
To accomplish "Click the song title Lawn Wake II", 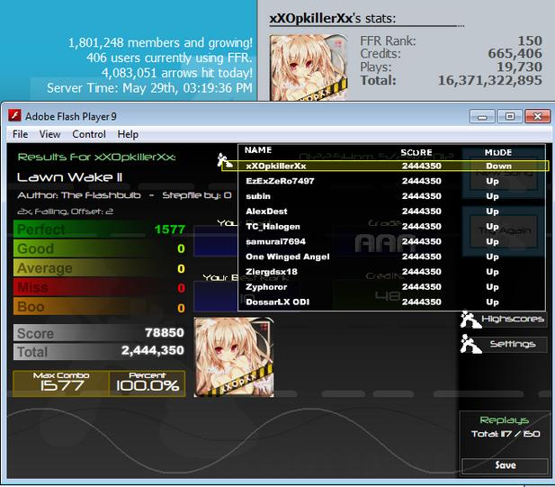I will coord(70,177).
